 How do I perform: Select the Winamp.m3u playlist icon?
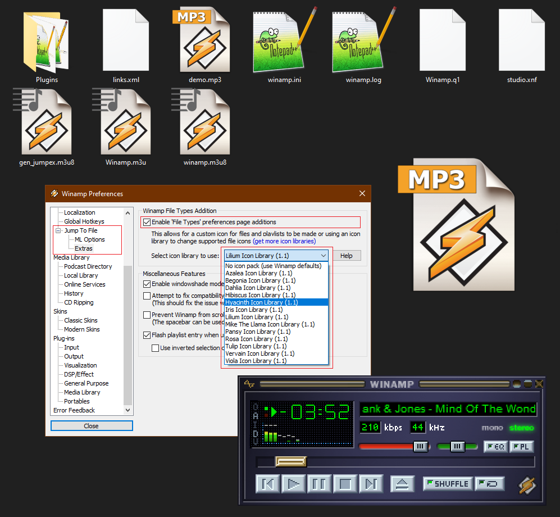pyautogui.click(x=121, y=121)
